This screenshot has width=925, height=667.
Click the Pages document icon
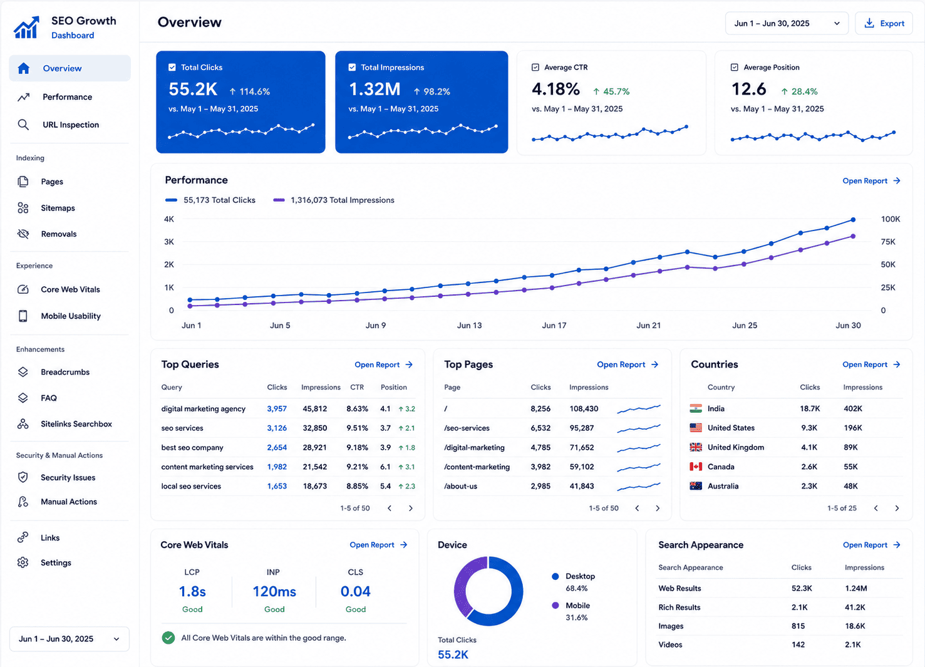click(x=23, y=182)
